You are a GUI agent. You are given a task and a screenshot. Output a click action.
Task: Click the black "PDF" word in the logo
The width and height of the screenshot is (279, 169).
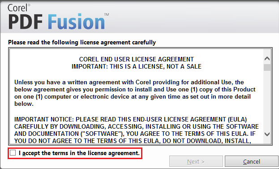[25, 22]
